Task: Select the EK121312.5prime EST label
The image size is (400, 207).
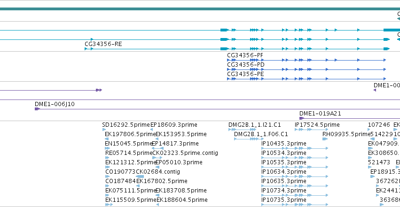Action: tap(131, 162)
